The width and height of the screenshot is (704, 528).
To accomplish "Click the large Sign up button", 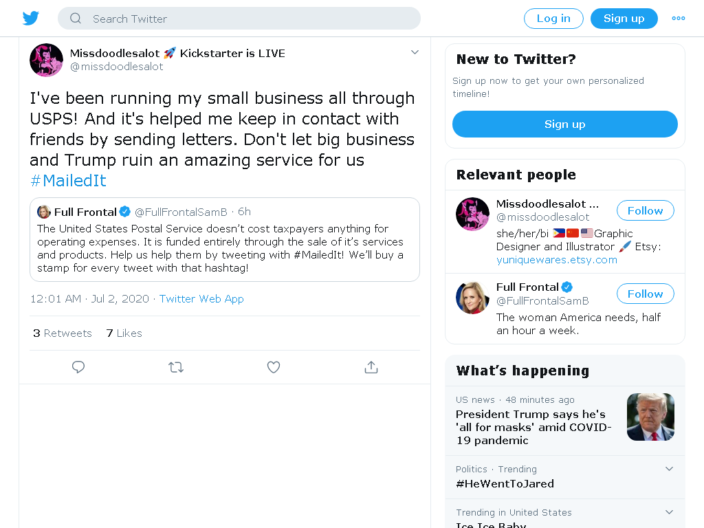I will click(565, 124).
